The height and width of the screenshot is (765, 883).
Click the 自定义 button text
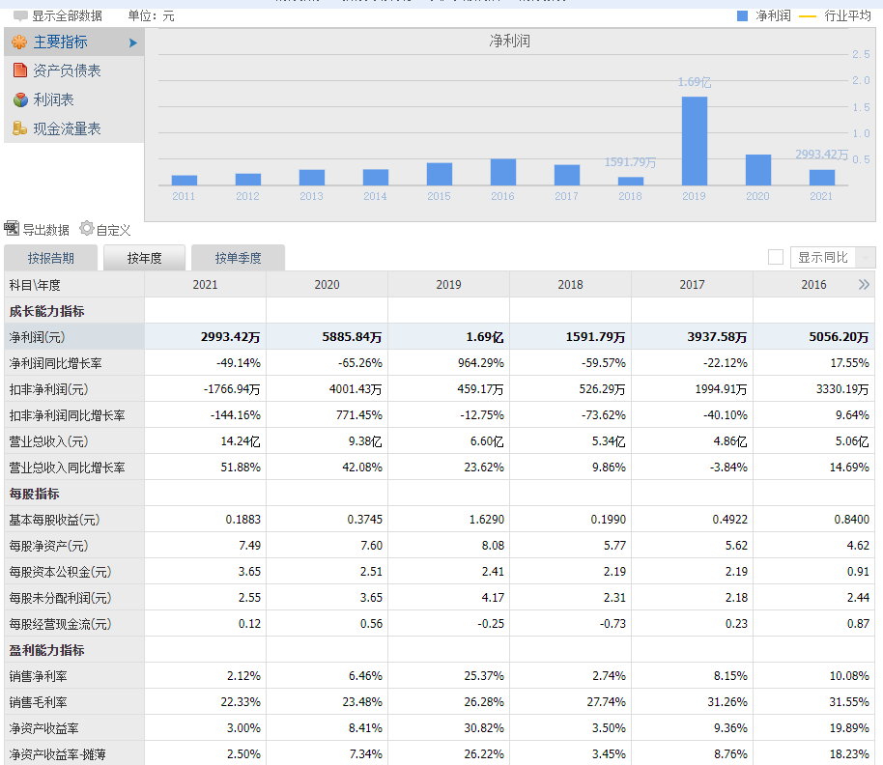coord(113,230)
